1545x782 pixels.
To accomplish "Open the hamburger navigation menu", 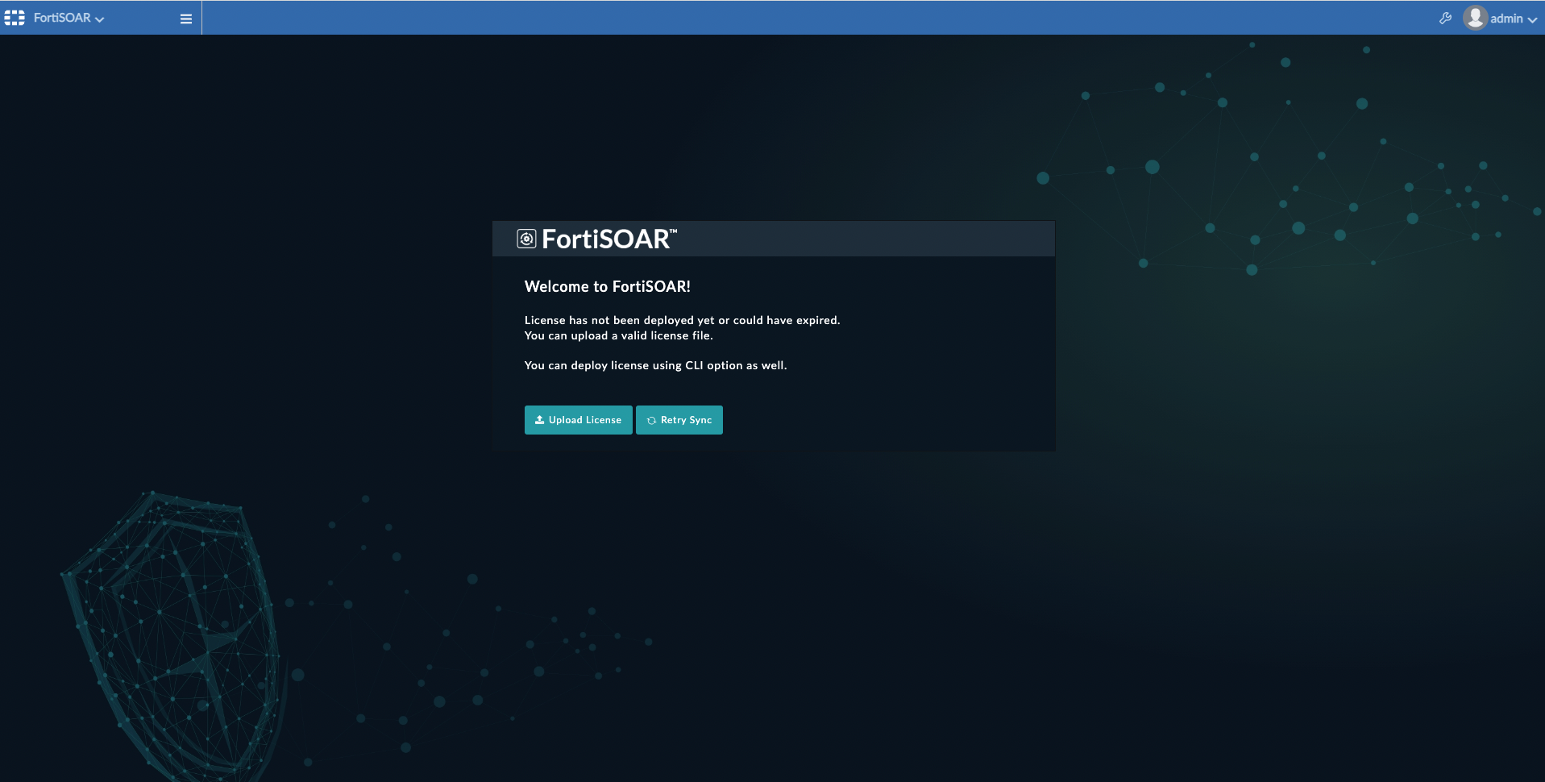I will tap(185, 18).
